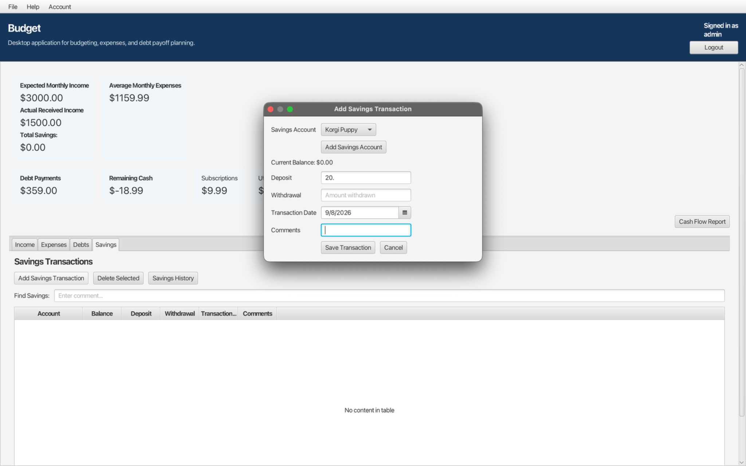Click the scroll-down arrow at bottom right

(x=742, y=462)
